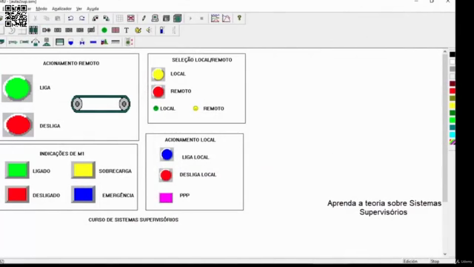Click the vertical scrollbar down arrow
Screen dimensions: 474x267
click(x=445, y=254)
